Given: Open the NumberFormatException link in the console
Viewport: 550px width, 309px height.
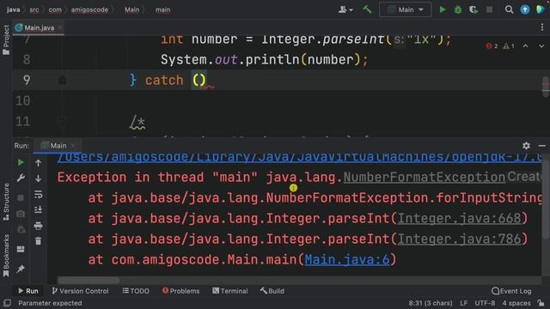Looking at the screenshot, I should pyautogui.click(x=424, y=178).
